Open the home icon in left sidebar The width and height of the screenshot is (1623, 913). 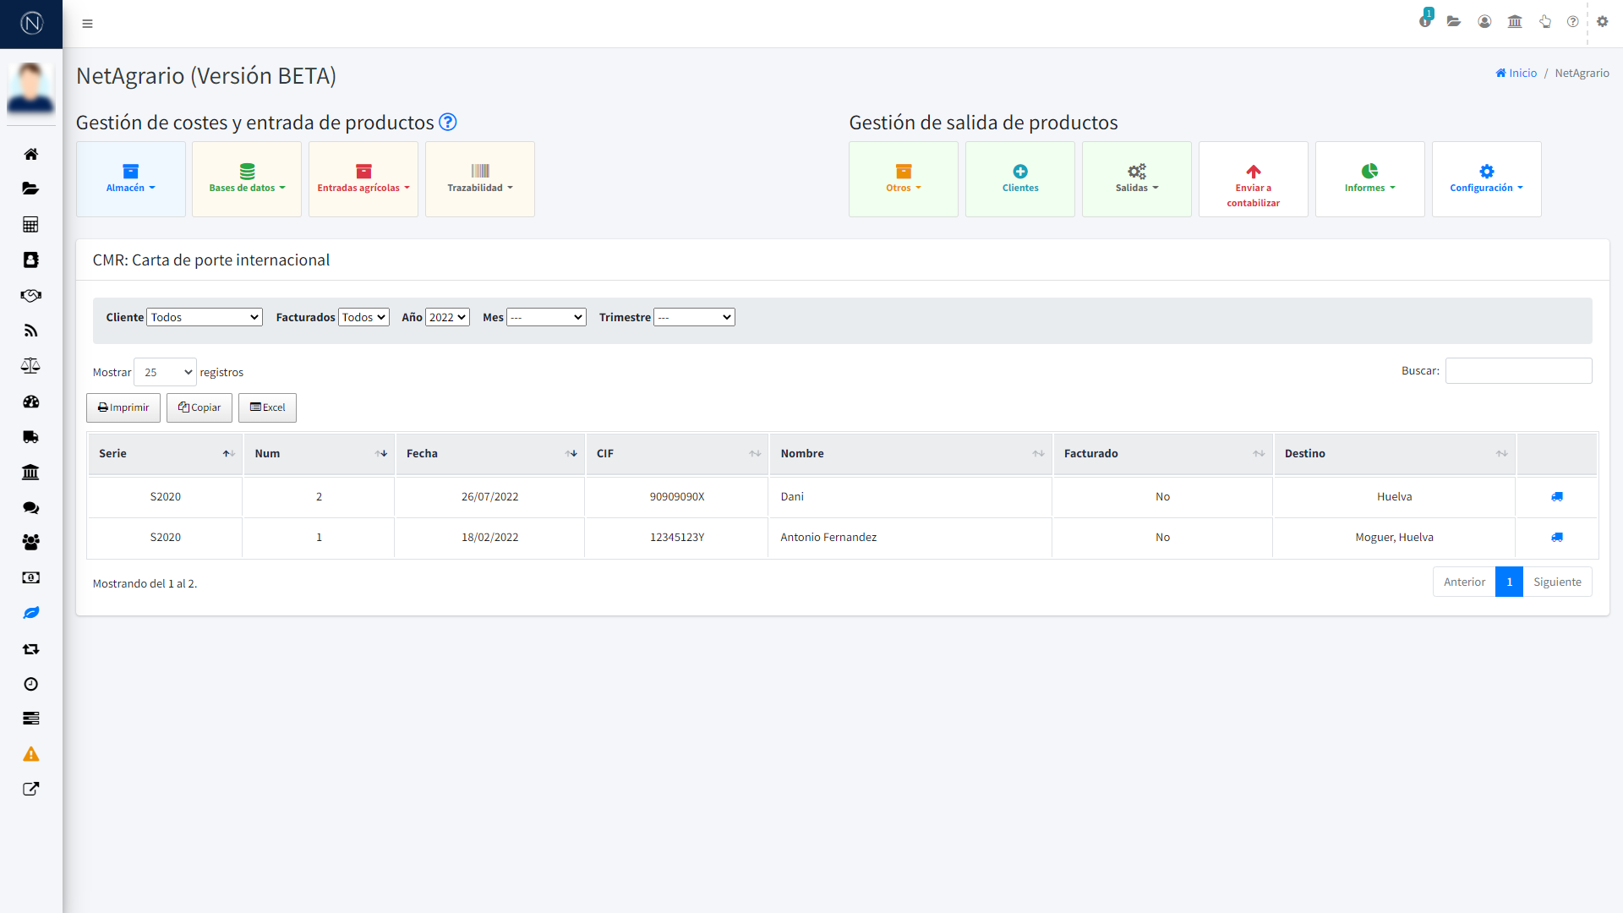pyautogui.click(x=31, y=154)
